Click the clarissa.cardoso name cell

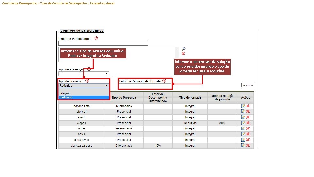(x=81, y=146)
